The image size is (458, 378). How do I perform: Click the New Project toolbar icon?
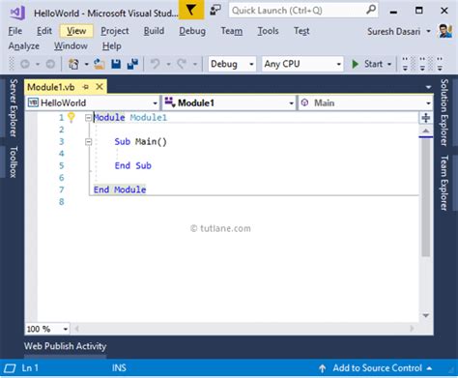[73, 64]
